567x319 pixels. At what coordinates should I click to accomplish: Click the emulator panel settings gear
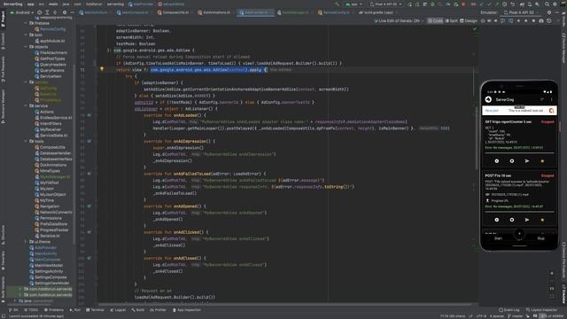pyautogui.click(x=549, y=12)
